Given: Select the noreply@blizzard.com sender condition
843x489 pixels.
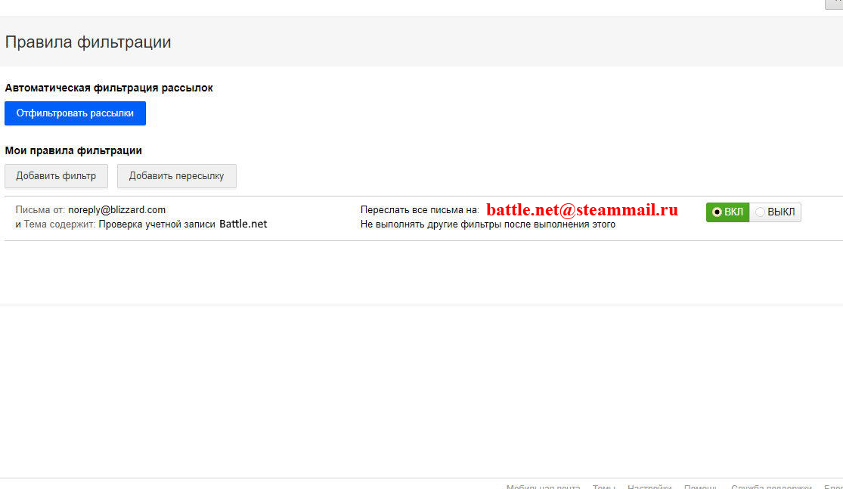Looking at the screenshot, I should (x=116, y=210).
